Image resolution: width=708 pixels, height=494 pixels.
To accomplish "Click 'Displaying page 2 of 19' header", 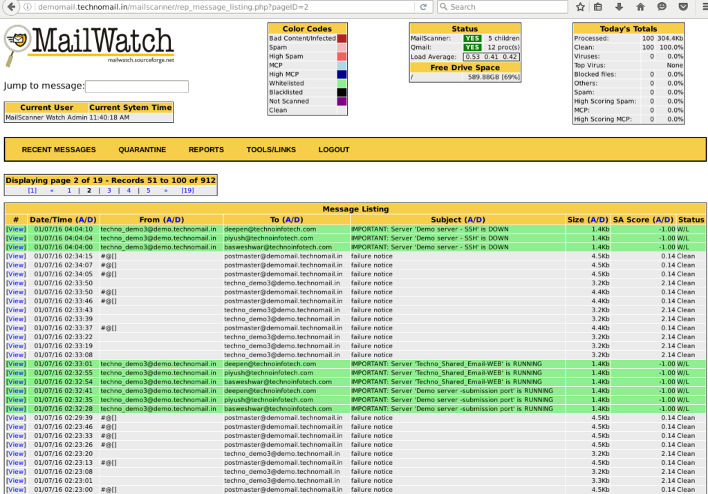I will [x=110, y=180].
